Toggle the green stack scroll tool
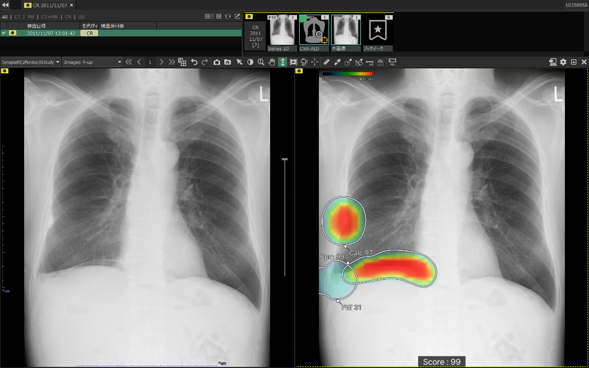This screenshot has width=589, height=368. click(282, 62)
